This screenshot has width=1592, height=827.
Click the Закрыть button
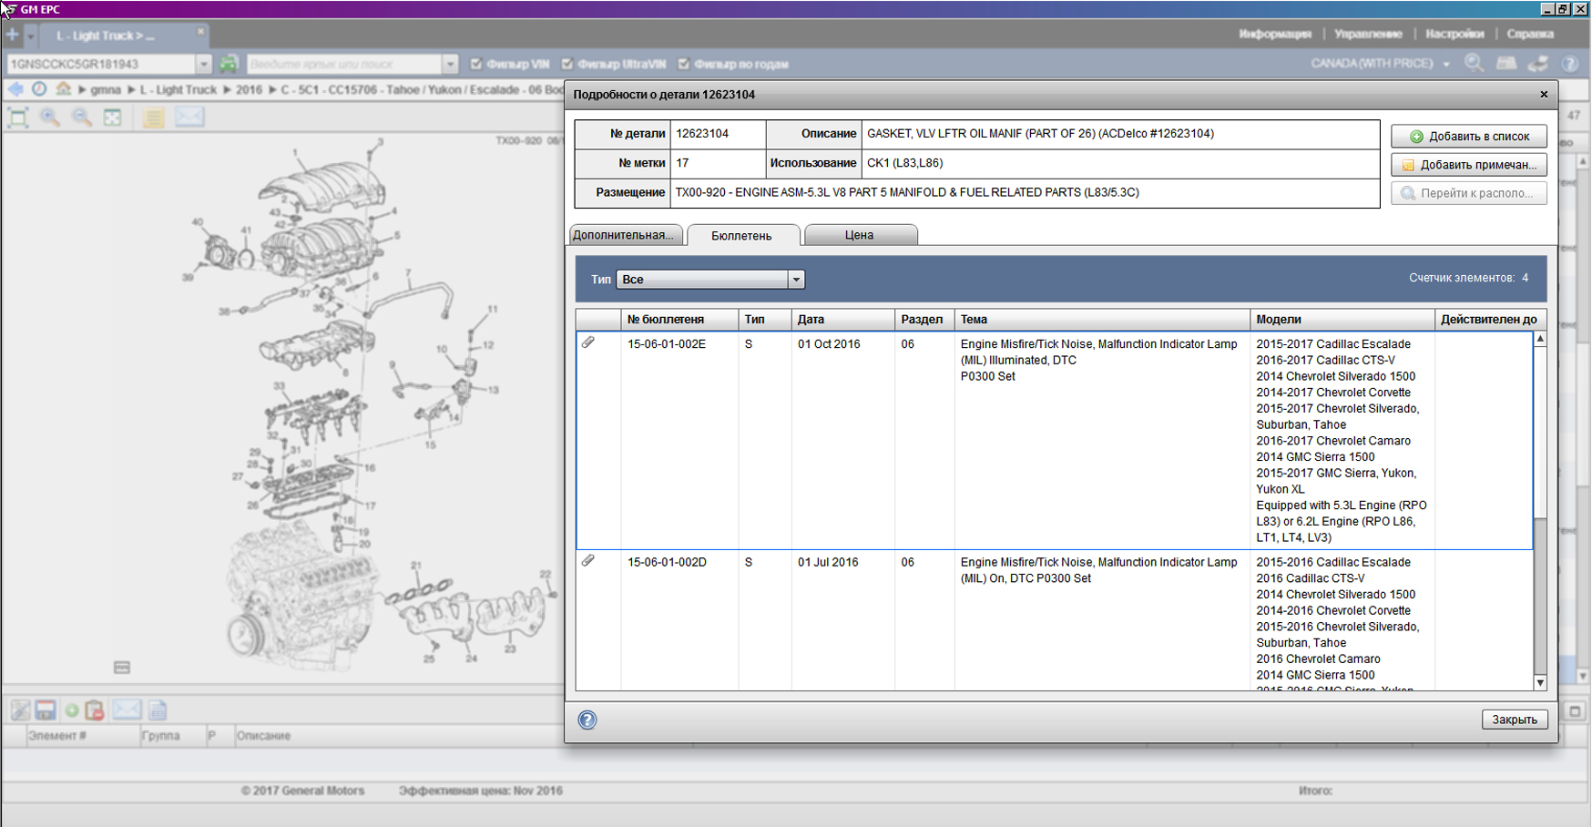(x=1514, y=720)
